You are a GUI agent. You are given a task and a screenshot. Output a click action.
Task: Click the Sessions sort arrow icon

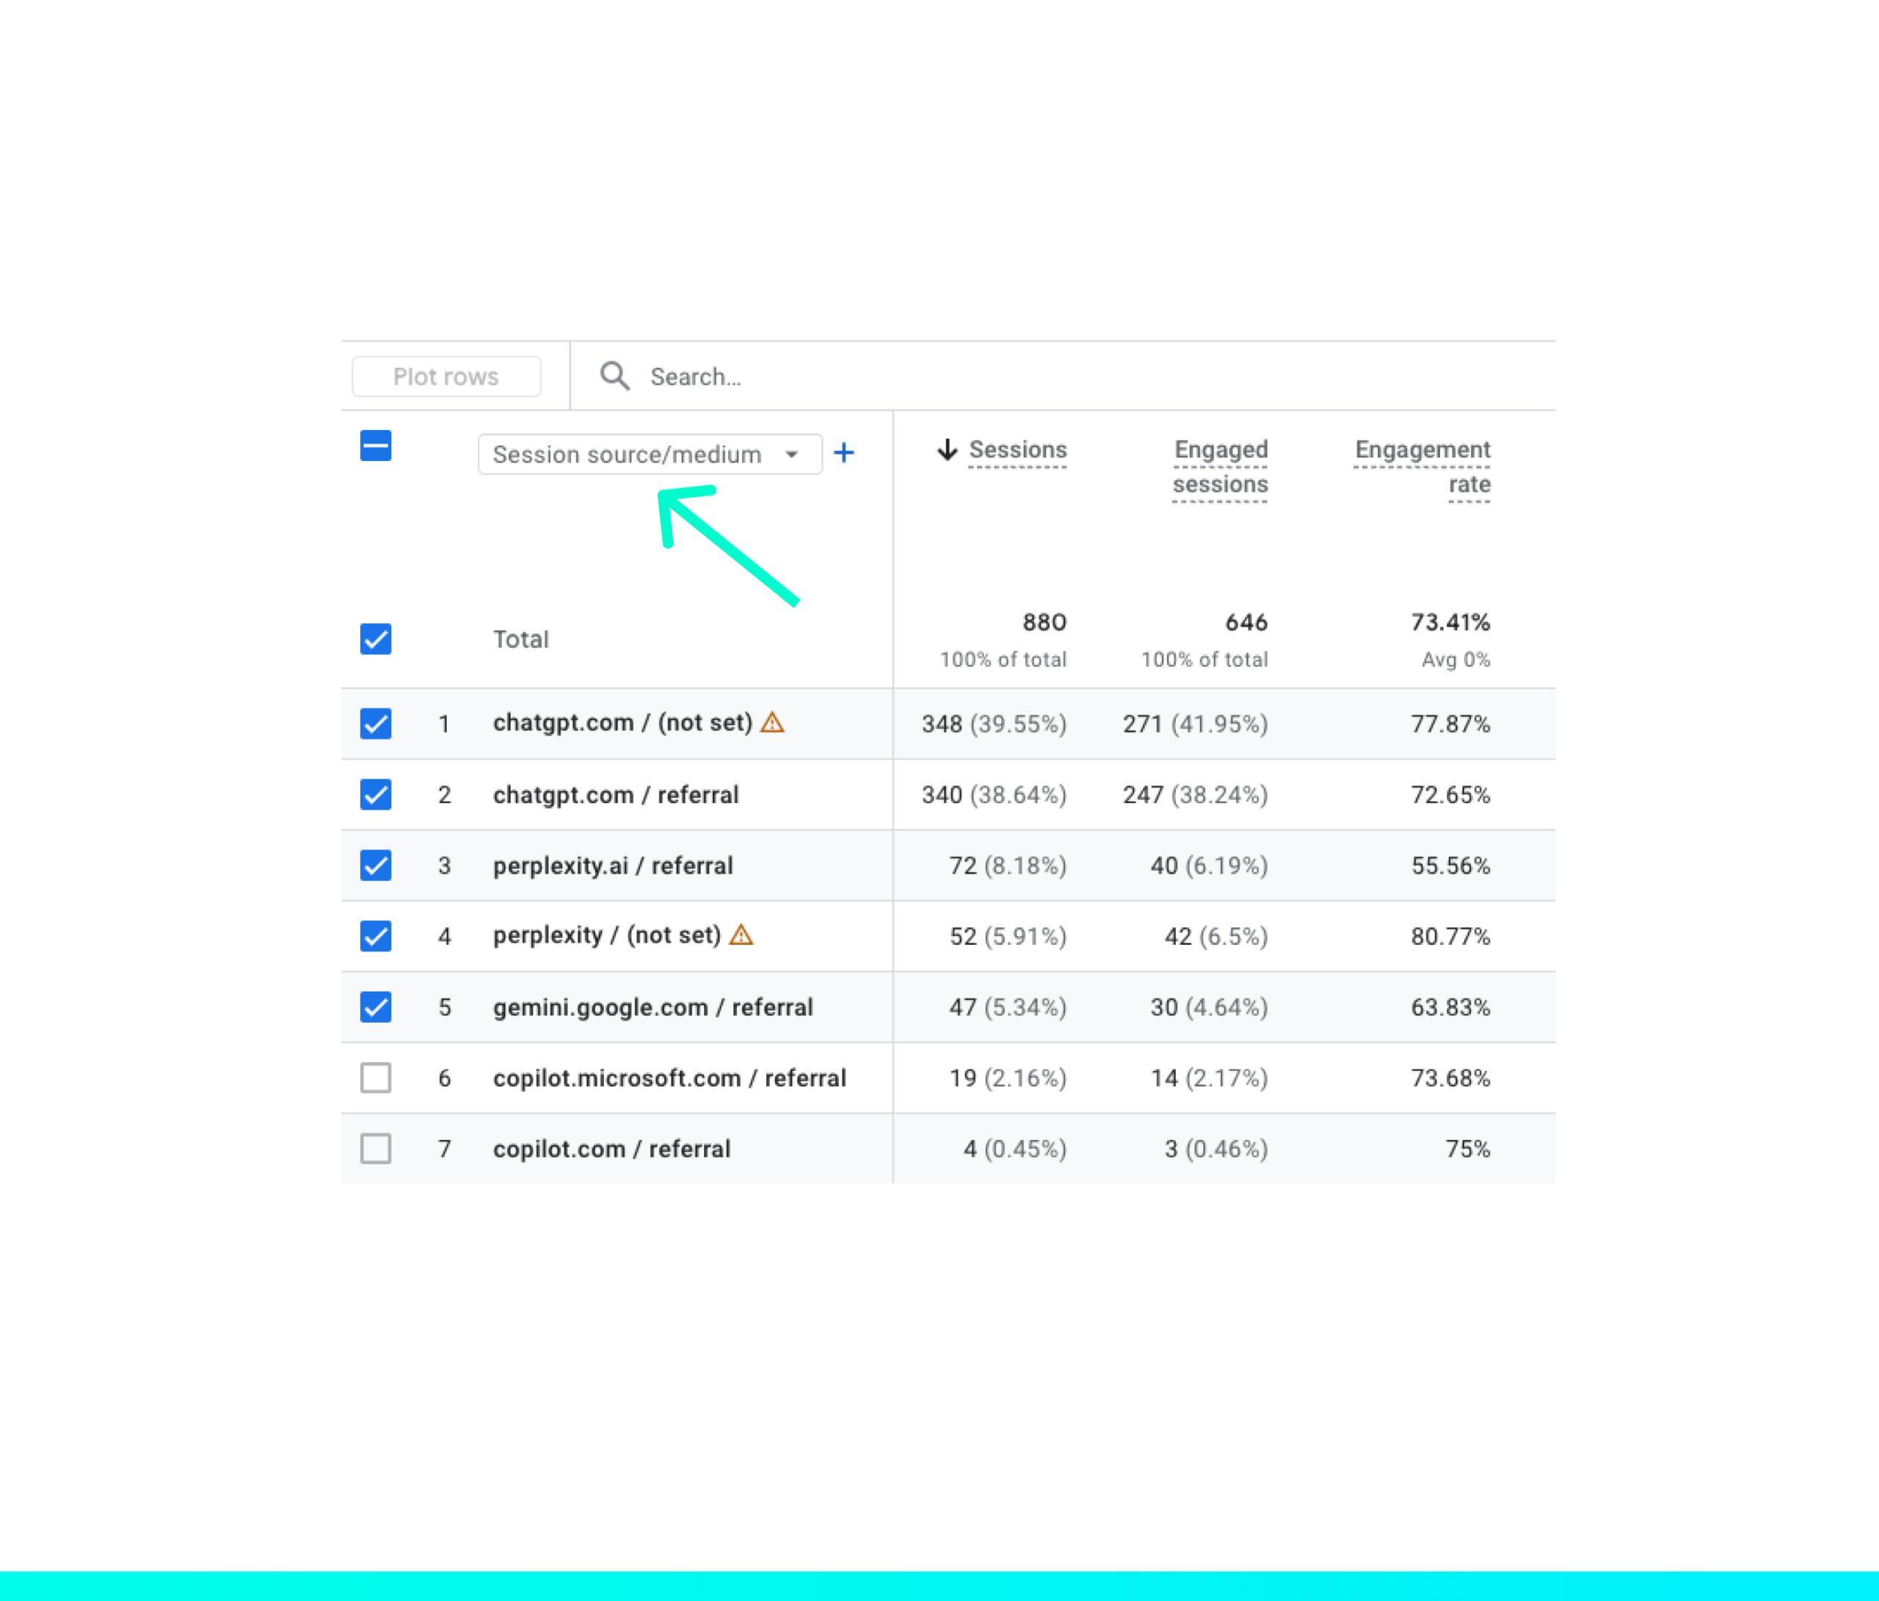click(947, 449)
